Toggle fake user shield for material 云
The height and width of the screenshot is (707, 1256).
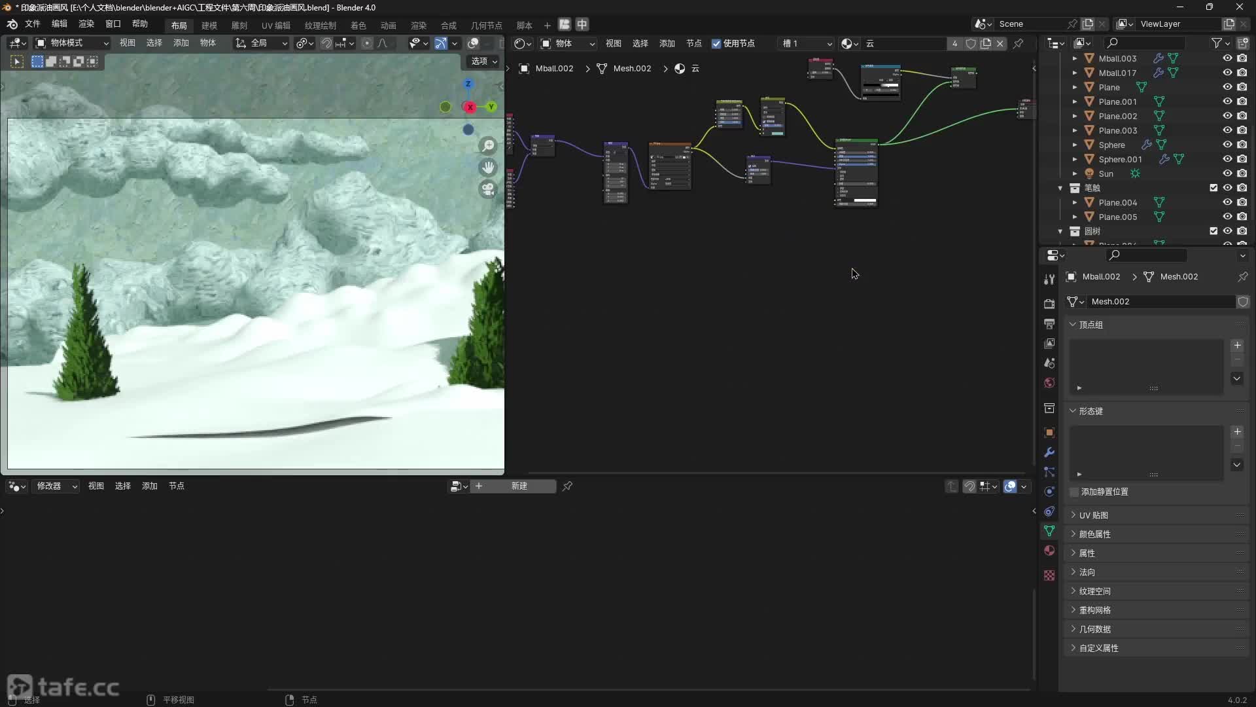pos(971,43)
